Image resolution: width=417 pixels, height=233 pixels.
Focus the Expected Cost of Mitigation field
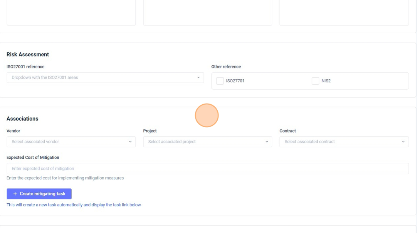(207, 168)
